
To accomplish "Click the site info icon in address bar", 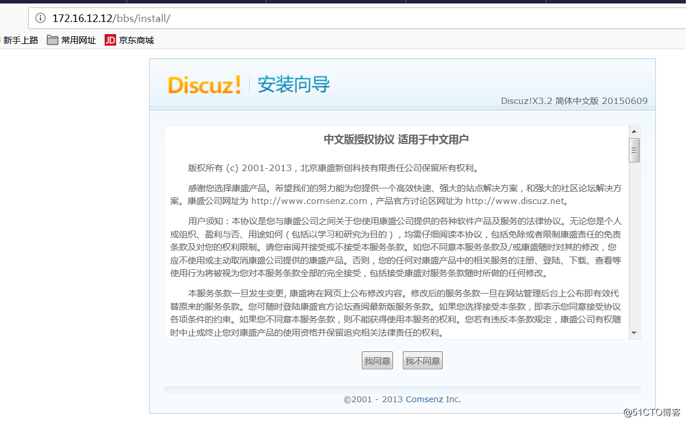I will click(x=40, y=18).
